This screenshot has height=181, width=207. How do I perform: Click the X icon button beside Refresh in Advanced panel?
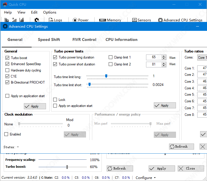203,147
